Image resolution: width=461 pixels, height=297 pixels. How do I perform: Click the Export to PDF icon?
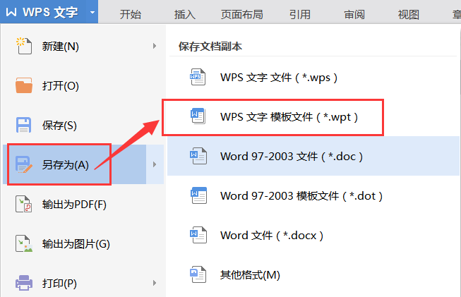click(23, 204)
